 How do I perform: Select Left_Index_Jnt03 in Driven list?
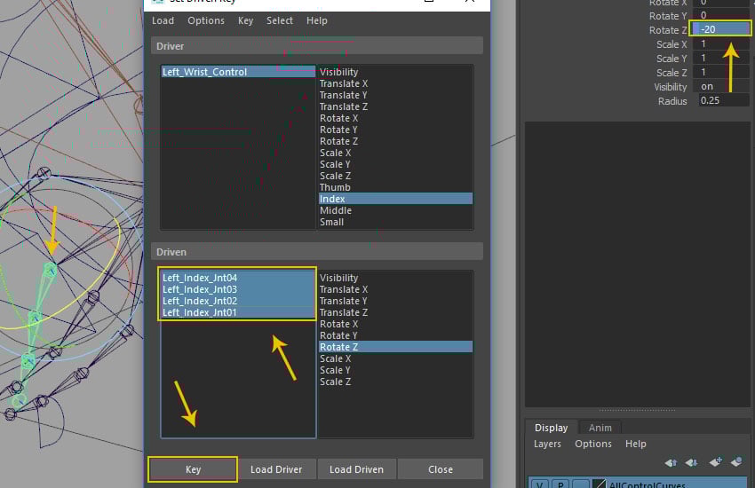(238, 289)
